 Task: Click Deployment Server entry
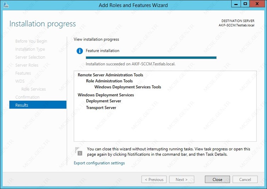(103, 101)
